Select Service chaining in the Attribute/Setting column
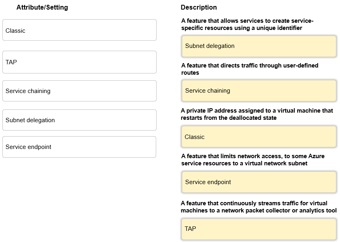Image resolution: width=340 pixels, height=242 pixels. (x=79, y=91)
